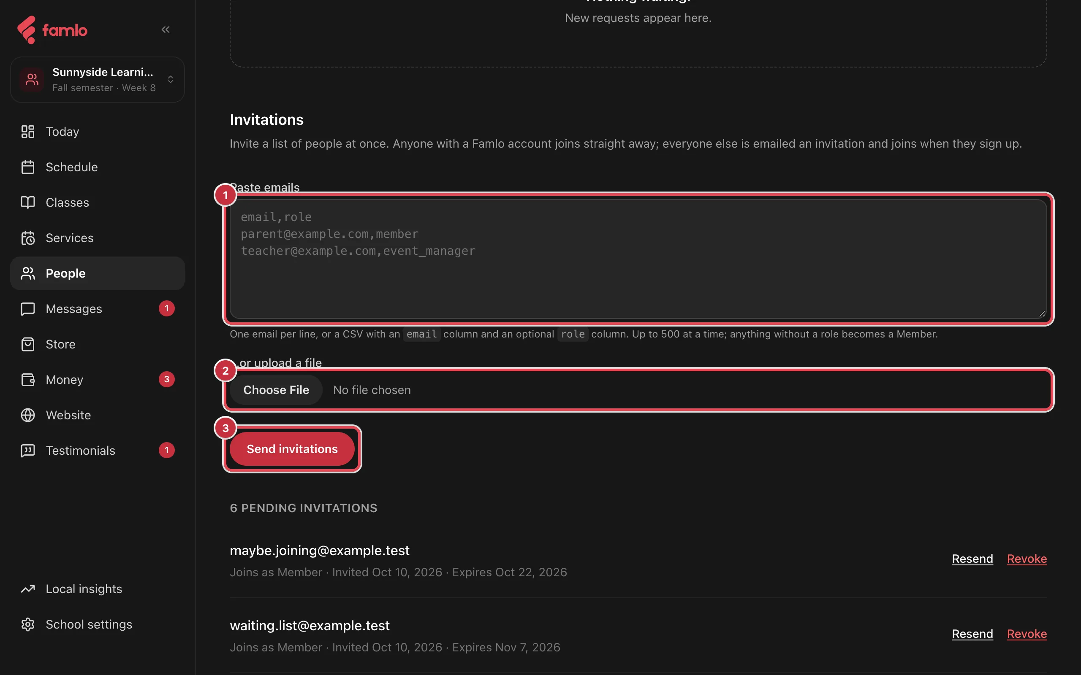Click the Famlo logo
Viewport: 1081px width, 675px height.
(52, 30)
